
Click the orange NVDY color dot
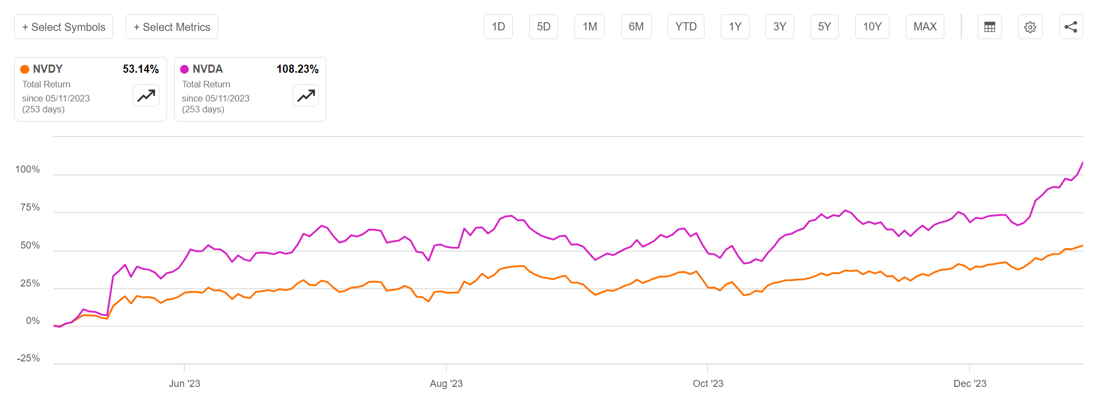[24, 69]
